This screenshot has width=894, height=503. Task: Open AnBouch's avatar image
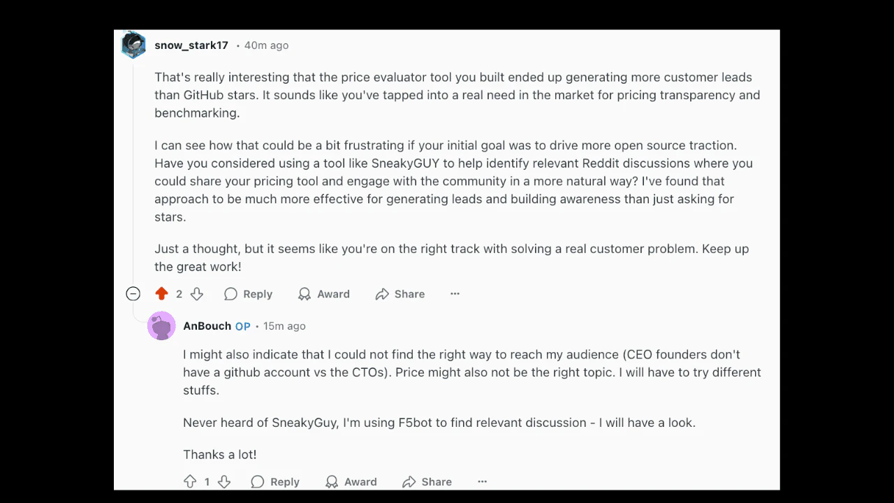click(x=161, y=326)
